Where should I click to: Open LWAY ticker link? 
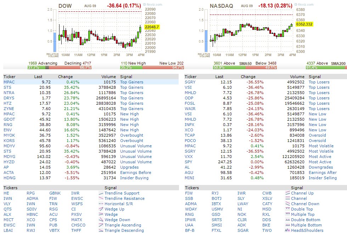click(243, 204)
